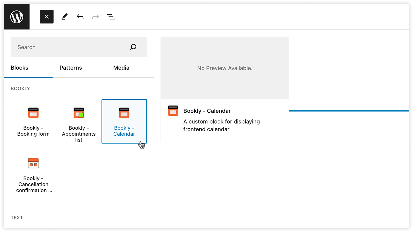Click the search magnifier icon
This screenshot has width=413, height=232.
[133, 47]
